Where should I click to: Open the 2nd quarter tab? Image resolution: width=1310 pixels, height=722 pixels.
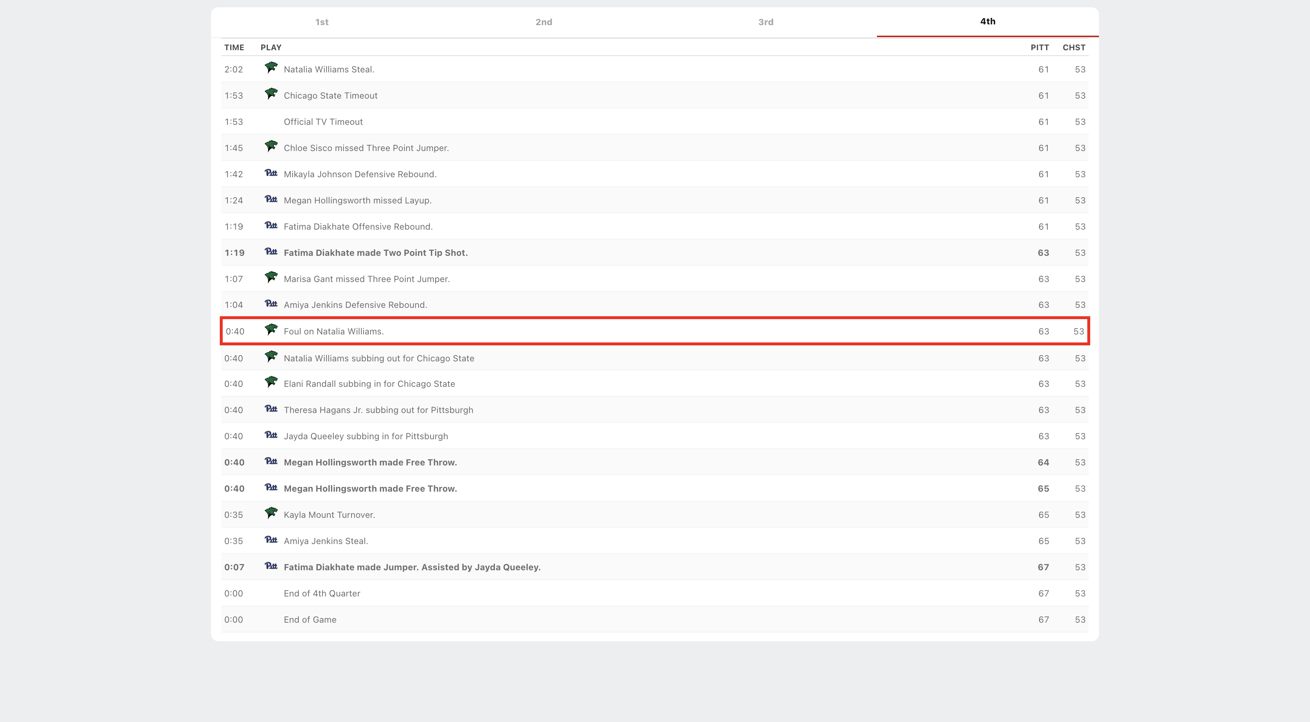[544, 22]
